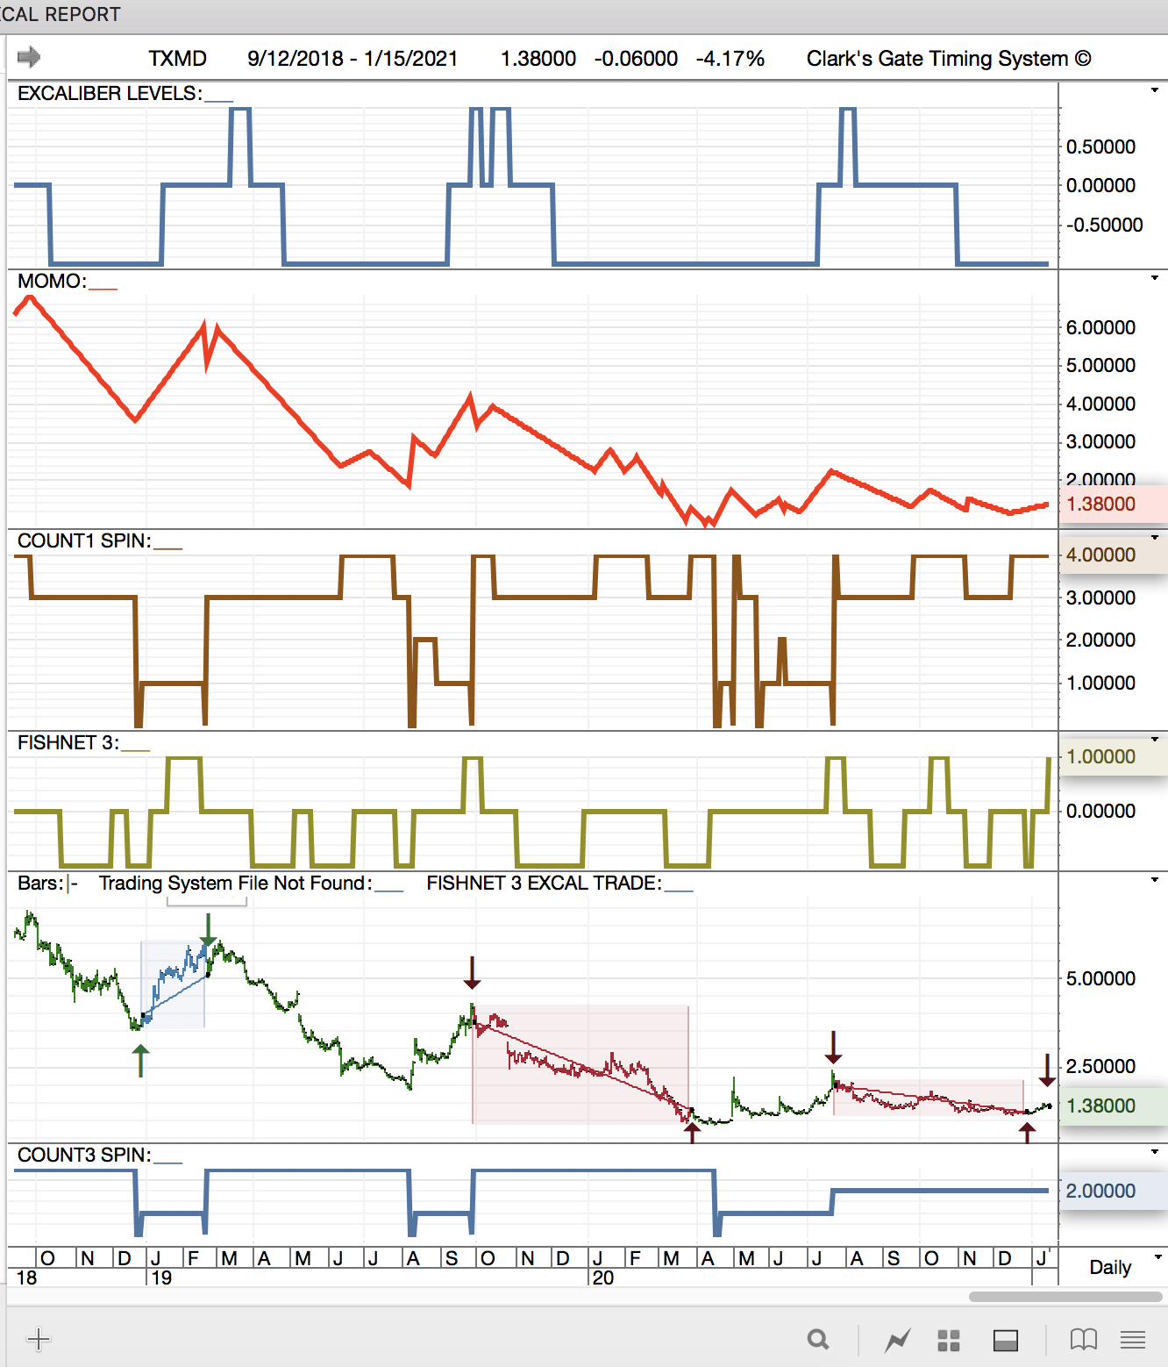Click the Bars pane 1.38000 green price tag

point(1113,1106)
